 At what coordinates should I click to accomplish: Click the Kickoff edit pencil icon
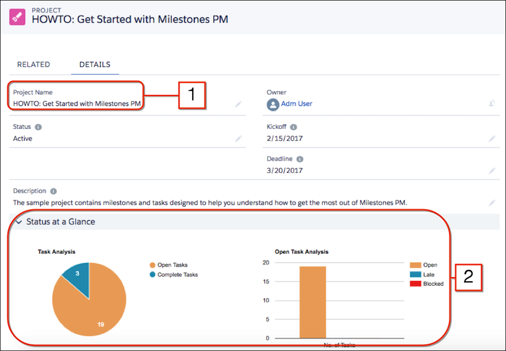(492, 139)
